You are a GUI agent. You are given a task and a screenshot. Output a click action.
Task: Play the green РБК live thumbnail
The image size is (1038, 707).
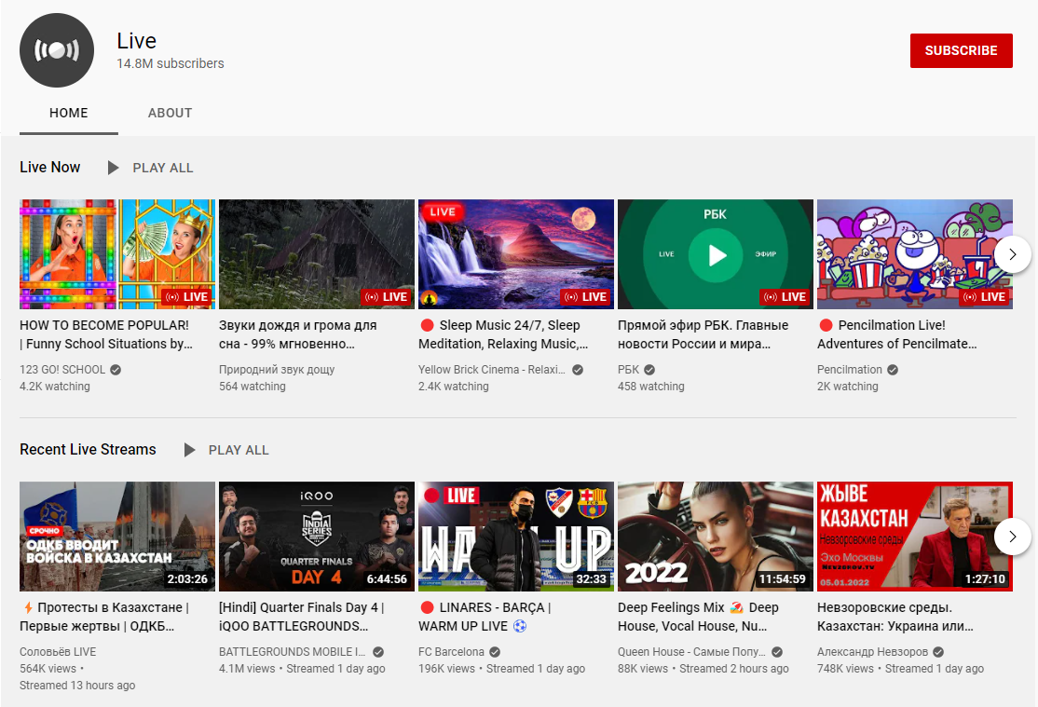click(716, 254)
